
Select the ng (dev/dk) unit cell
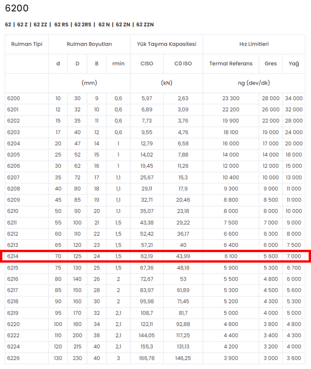click(x=254, y=83)
